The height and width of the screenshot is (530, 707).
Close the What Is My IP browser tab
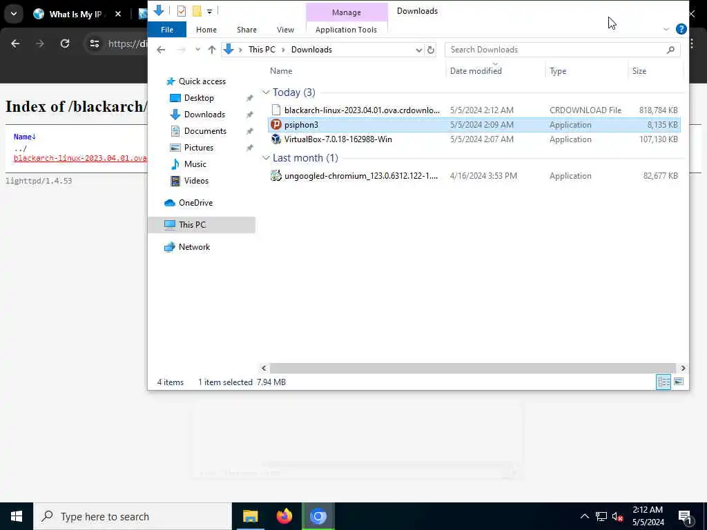118,14
